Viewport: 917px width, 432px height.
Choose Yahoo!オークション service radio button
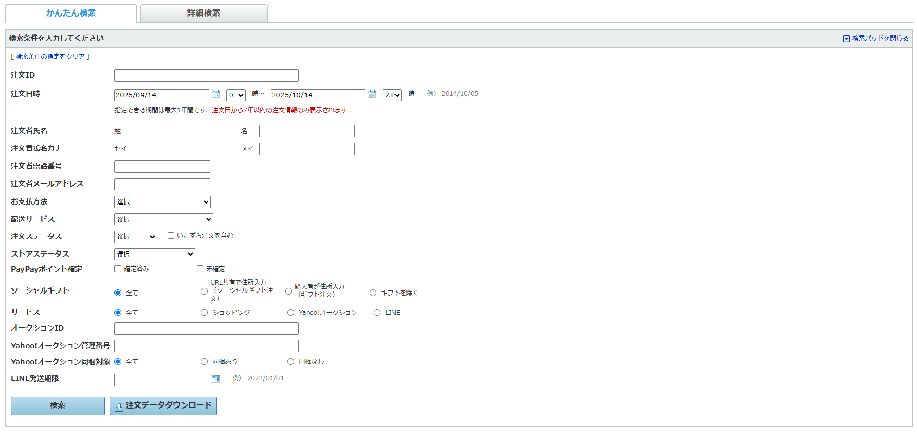click(x=290, y=313)
